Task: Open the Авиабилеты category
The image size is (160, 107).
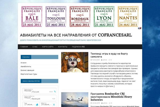Action: (26, 66)
